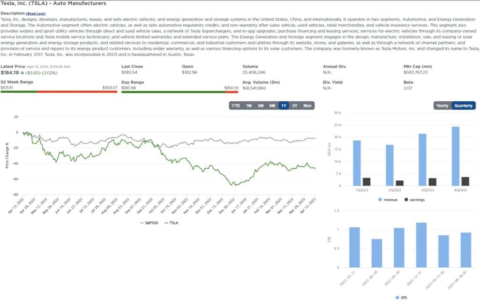Viewport: 480px width, 301px height.
Task: Click the 4Q2022 dark earnings bar
Action: coord(465,181)
